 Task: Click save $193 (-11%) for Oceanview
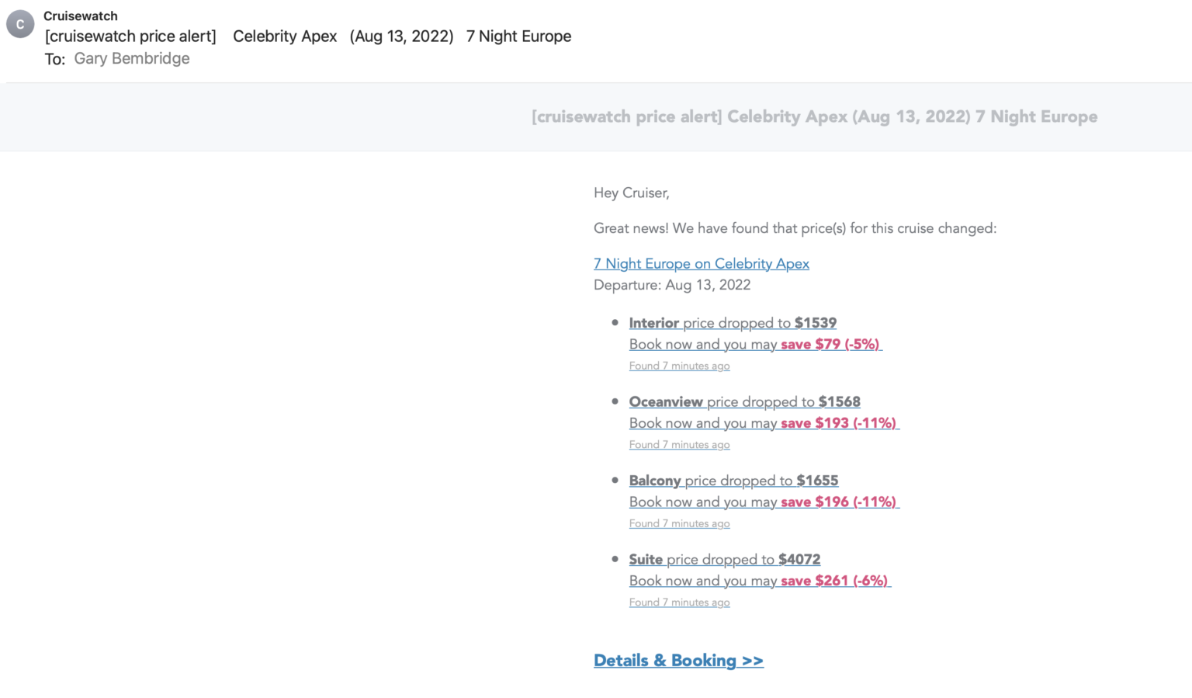point(837,423)
